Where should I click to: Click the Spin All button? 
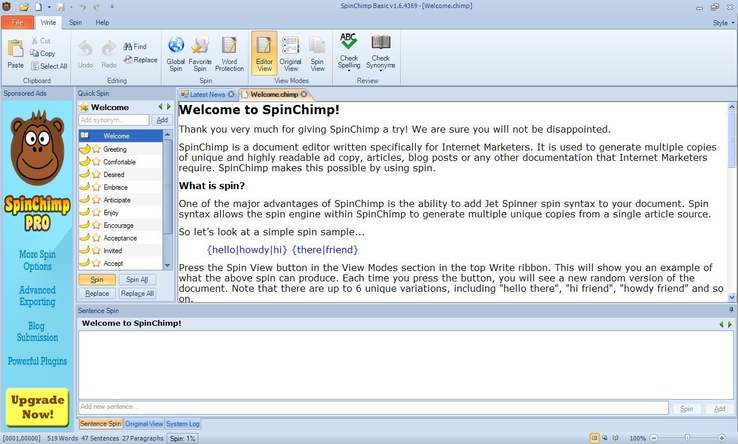pyautogui.click(x=137, y=280)
